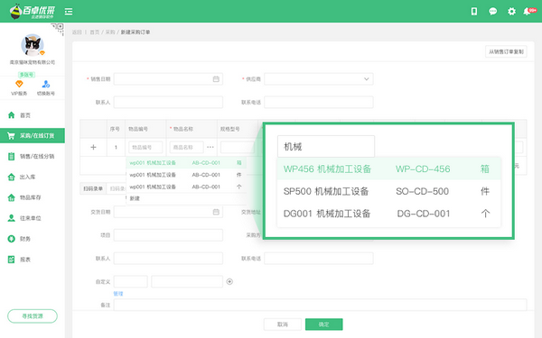Click the 从销售订单复制 button
This screenshot has height=338, width=542.
(506, 51)
